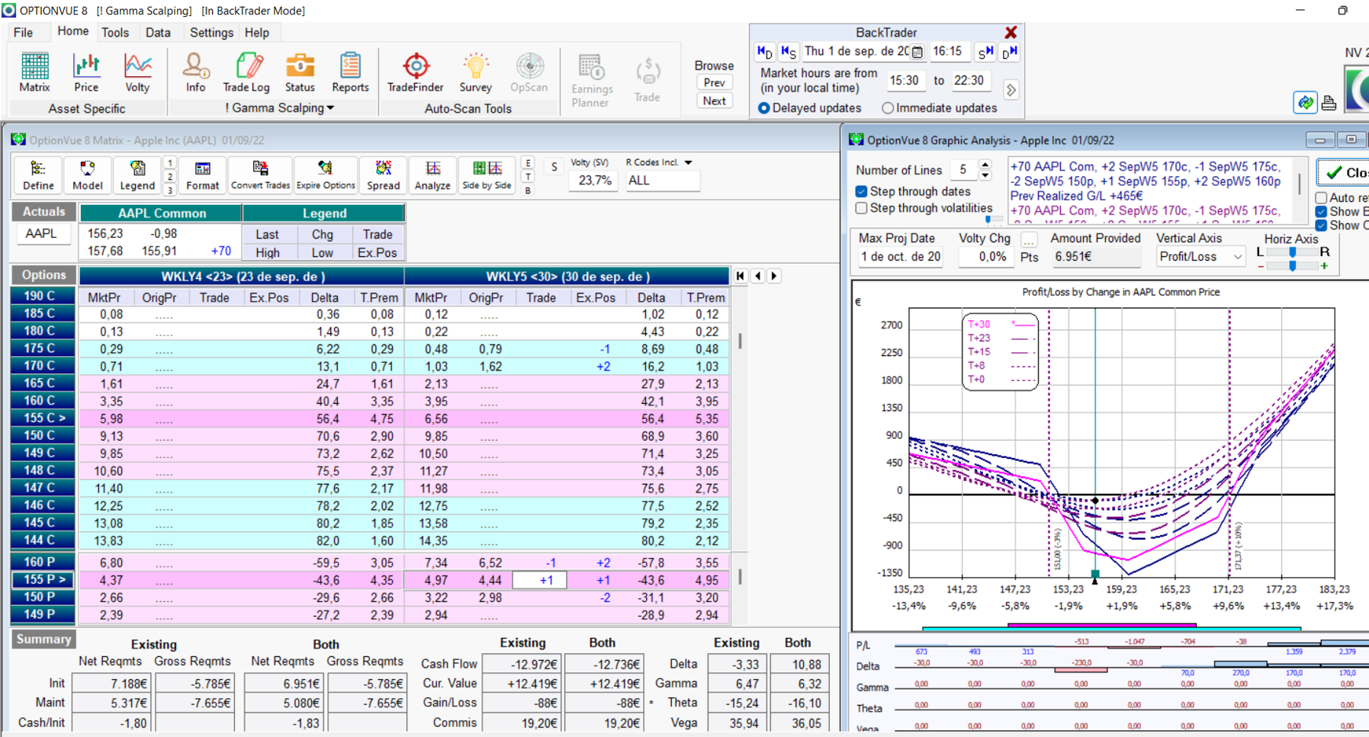Open the Matrix asset view
Image resolution: width=1369 pixels, height=737 pixels.
click(x=34, y=73)
